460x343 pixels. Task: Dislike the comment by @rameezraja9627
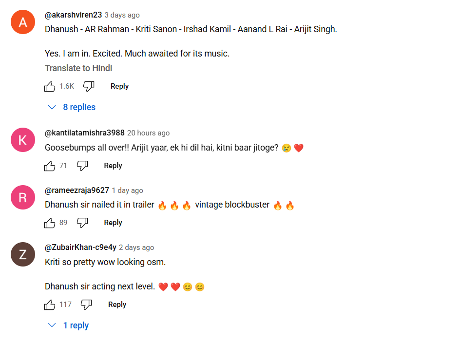pyautogui.click(x=82, y=223)
